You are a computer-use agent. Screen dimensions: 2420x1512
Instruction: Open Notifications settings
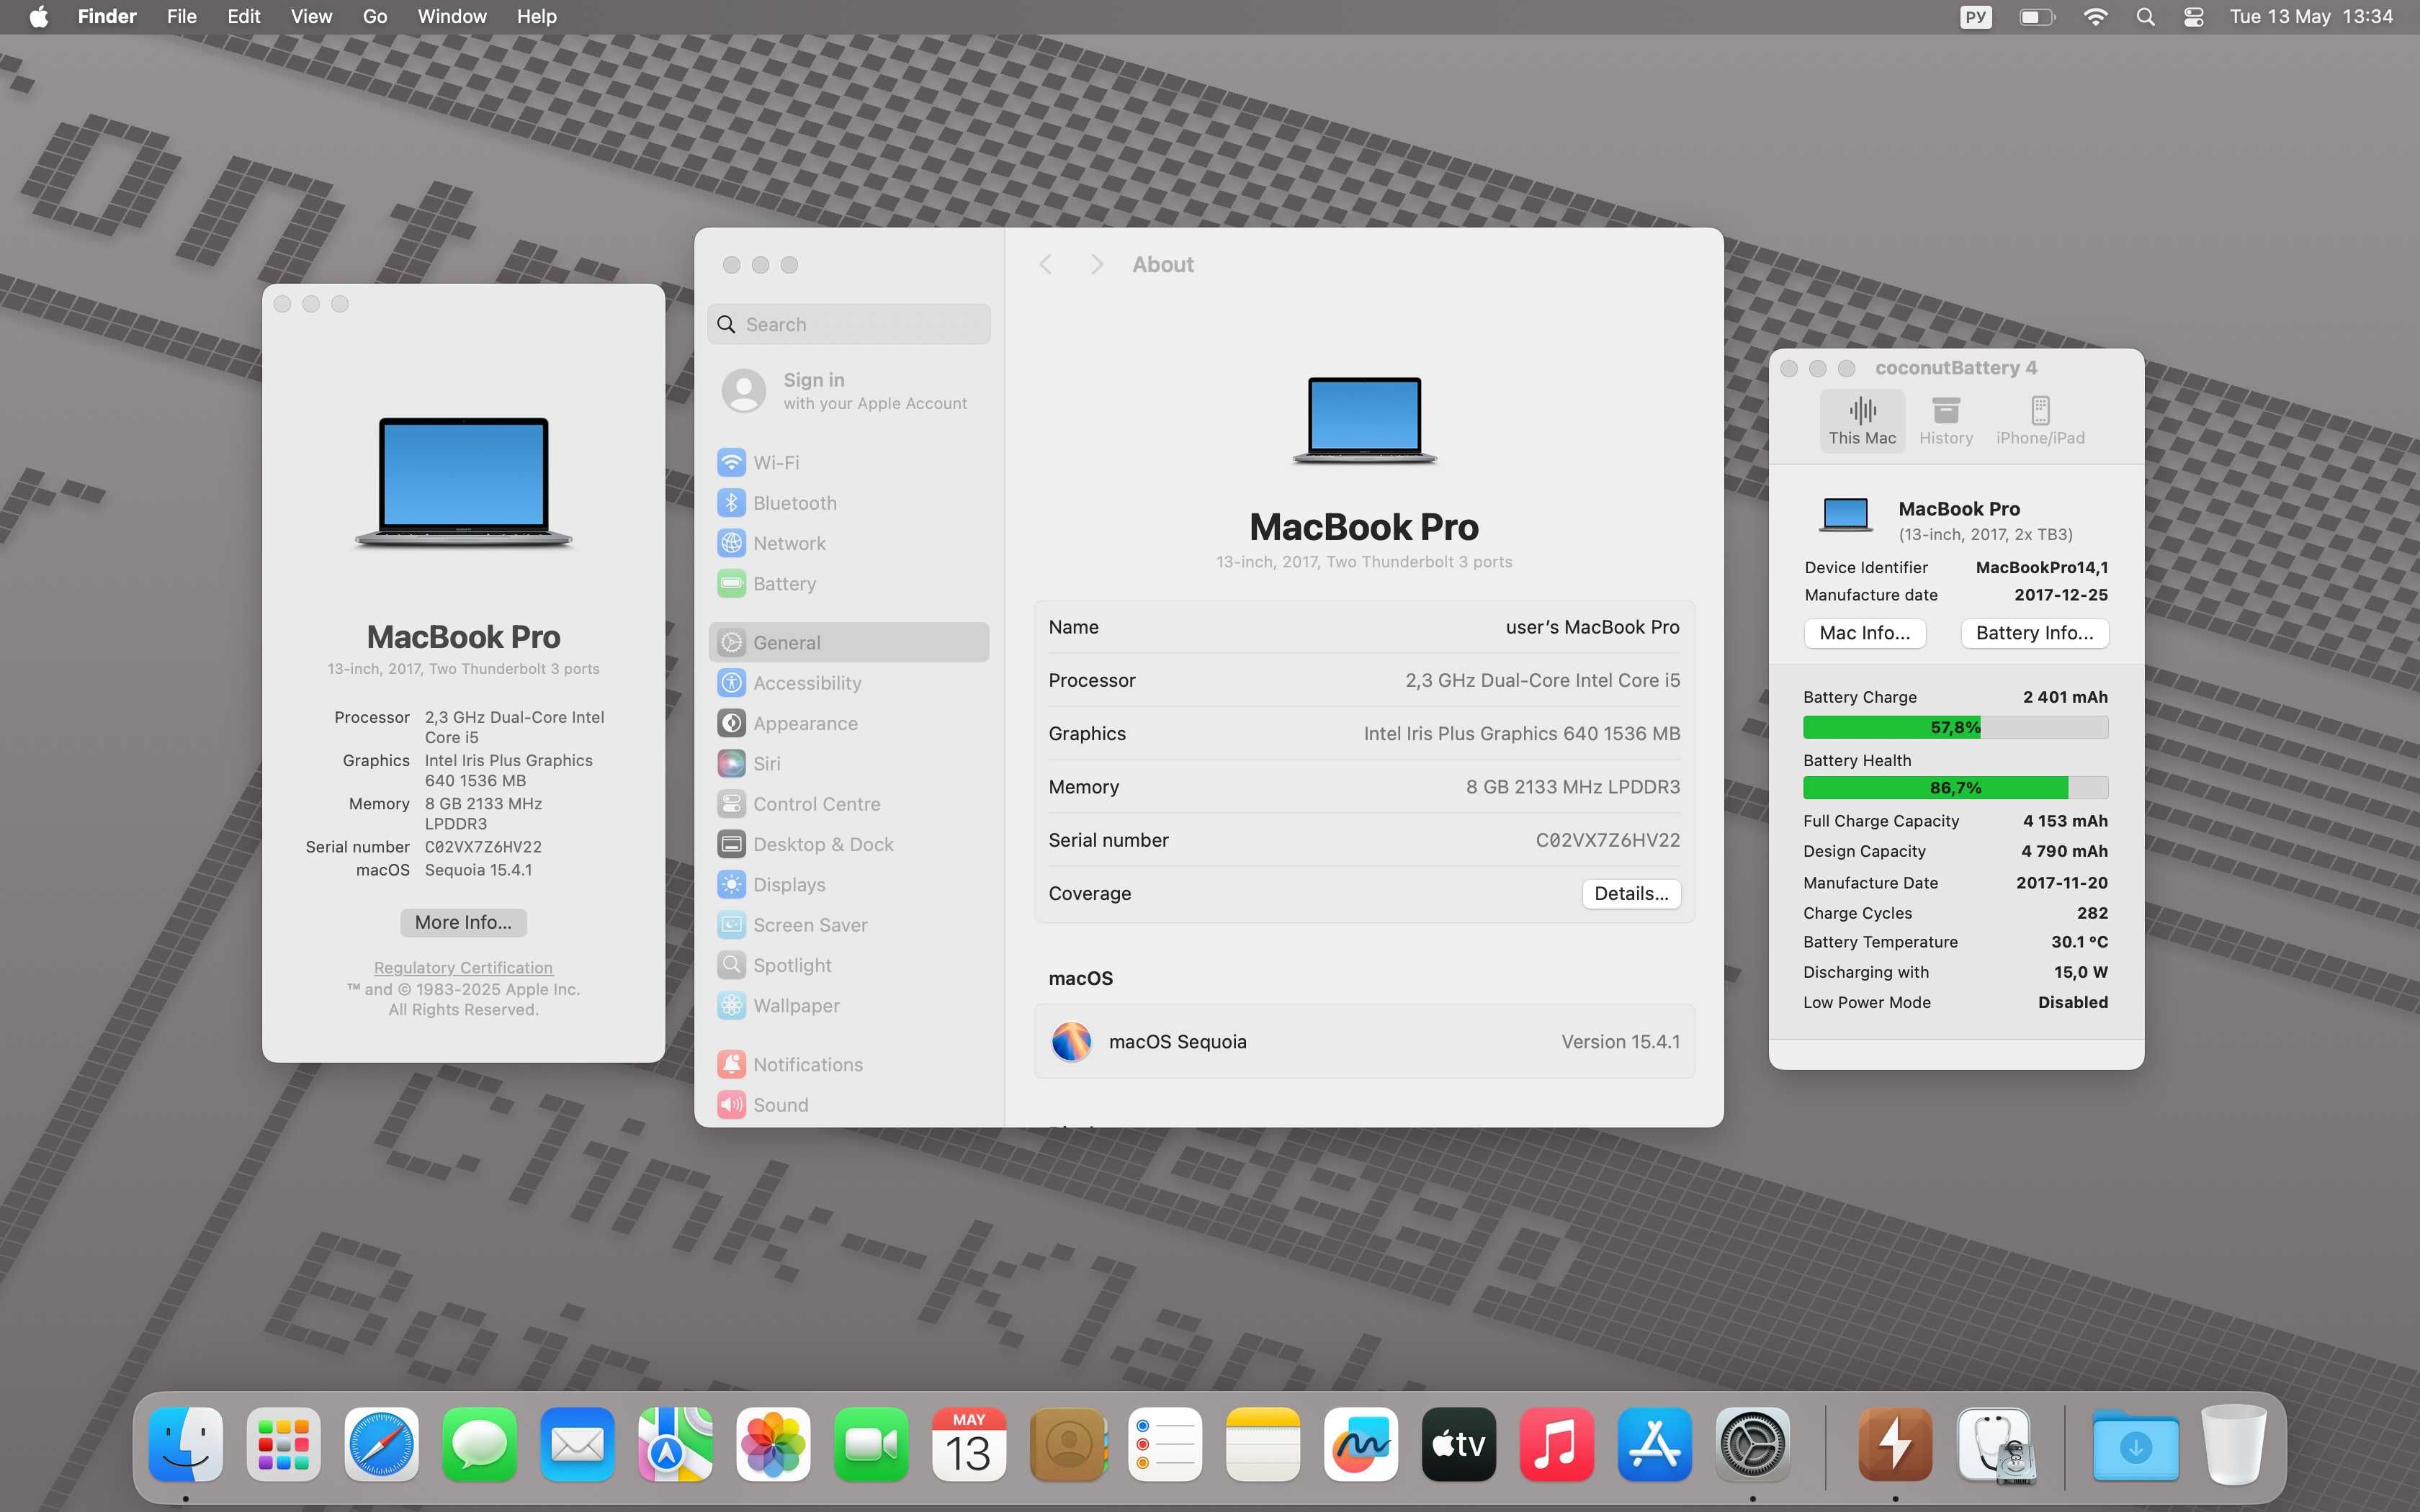click(x=848, y=1064)
